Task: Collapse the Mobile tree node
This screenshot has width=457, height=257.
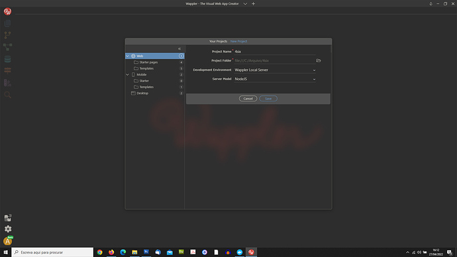Action: (127, 75)
